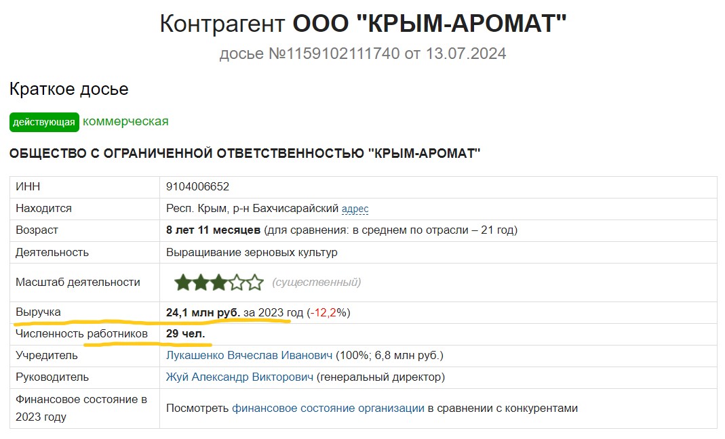Image resolution: width=725 pixels, height=439 pixels.
Task: Click the green "действующая" status badge
Action: pos(44,122)
